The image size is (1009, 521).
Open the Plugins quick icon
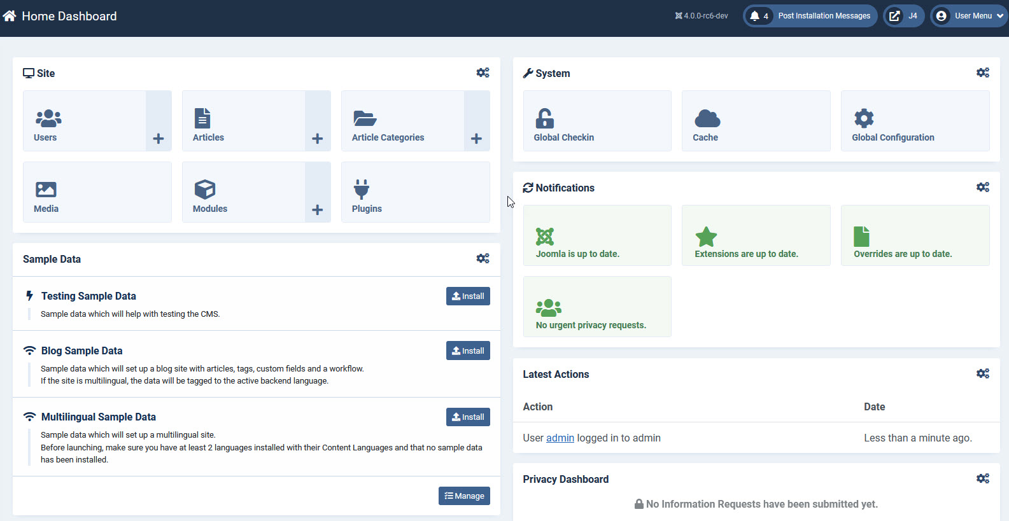416,192
